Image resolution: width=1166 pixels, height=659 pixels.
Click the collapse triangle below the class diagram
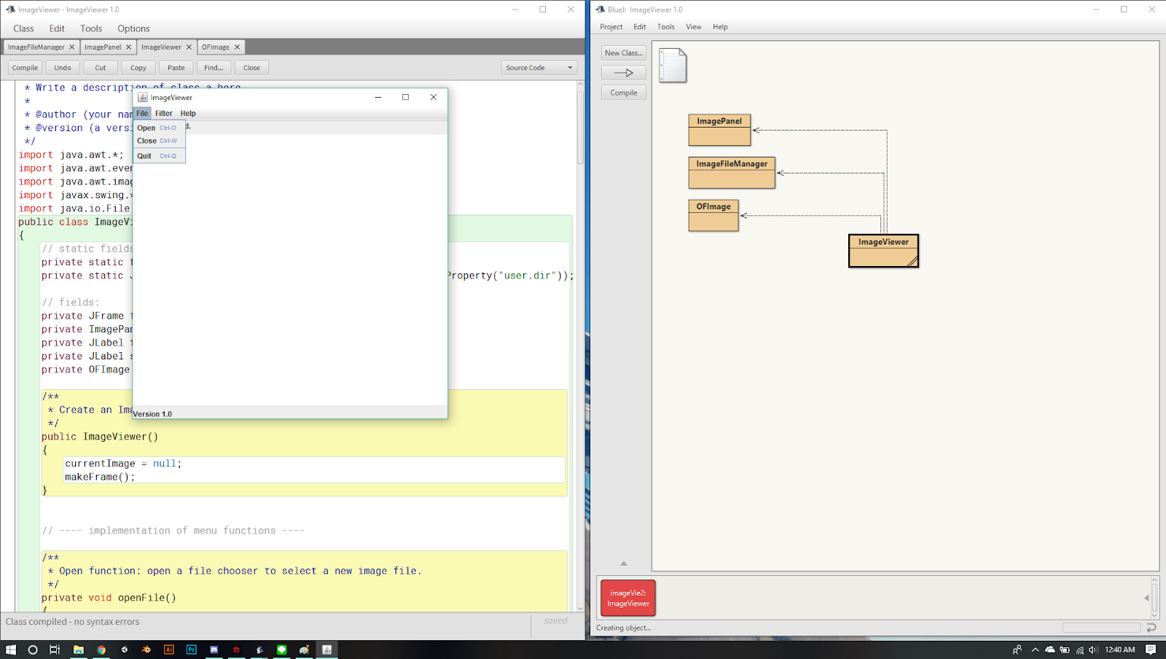coord(623,563)
